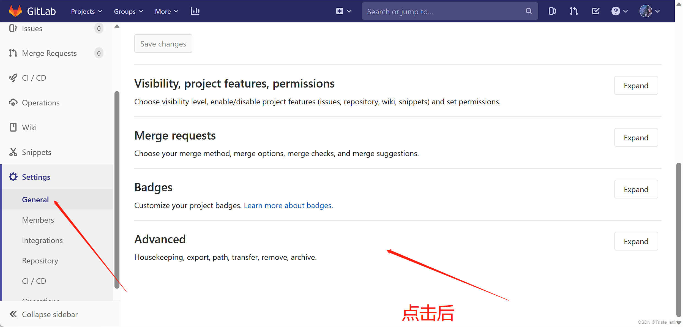Open the Issues icon in top navbar

click(x=552, y=11)
